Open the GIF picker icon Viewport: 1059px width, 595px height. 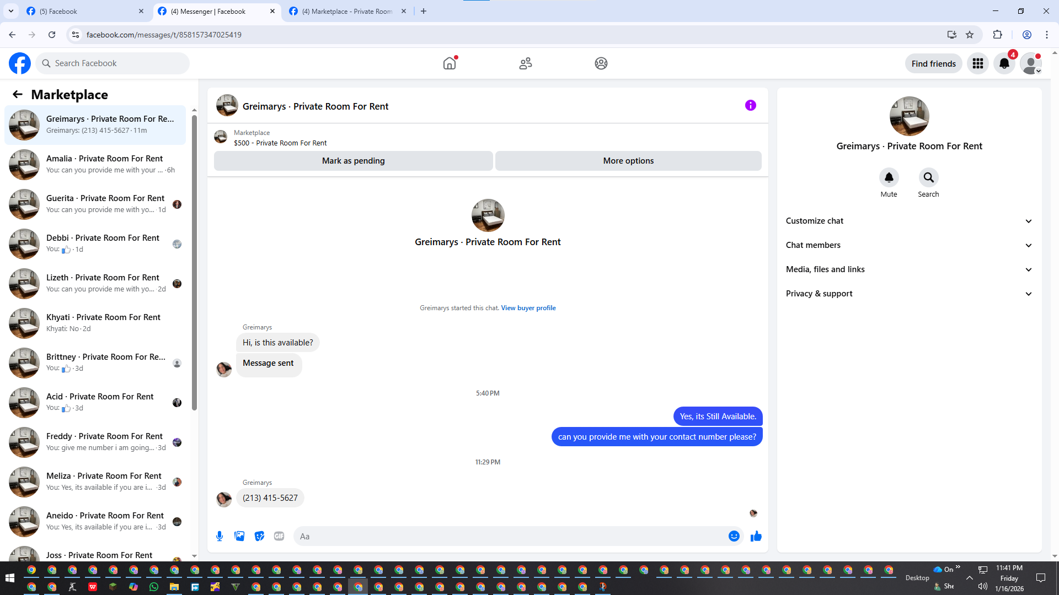point(279,536)
